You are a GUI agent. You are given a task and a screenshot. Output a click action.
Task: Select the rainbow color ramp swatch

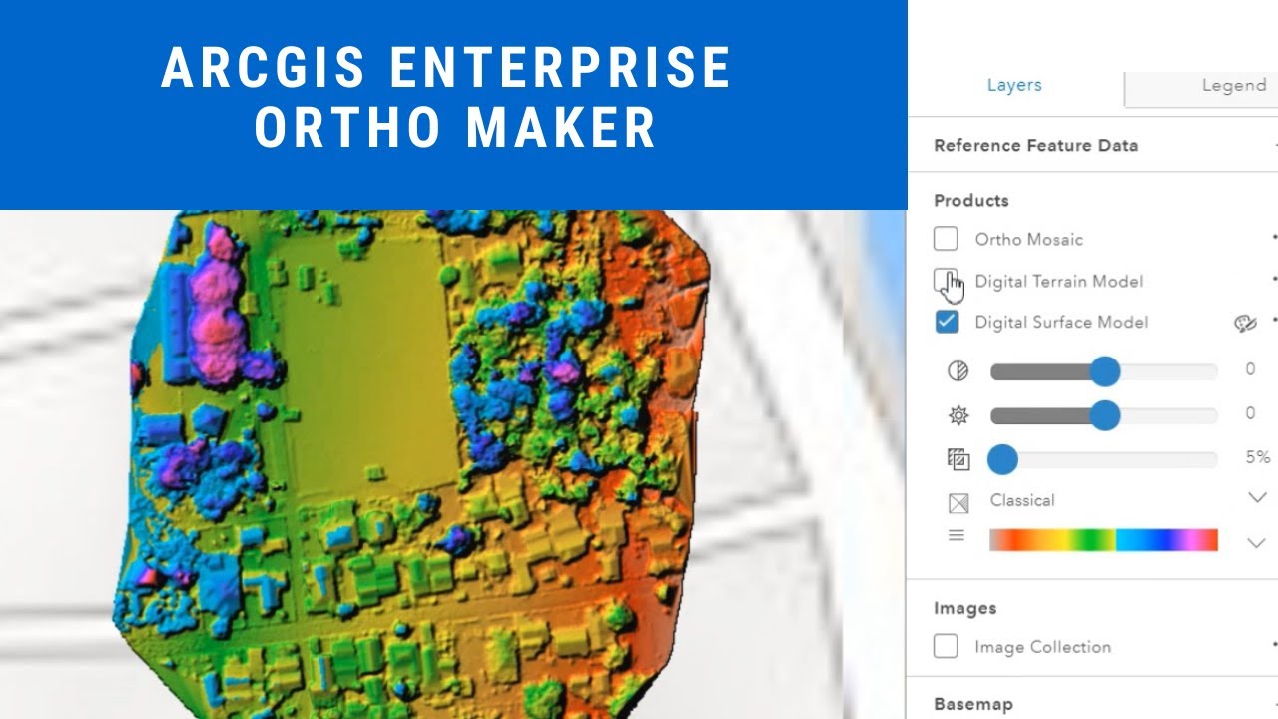coord(1103,540)
